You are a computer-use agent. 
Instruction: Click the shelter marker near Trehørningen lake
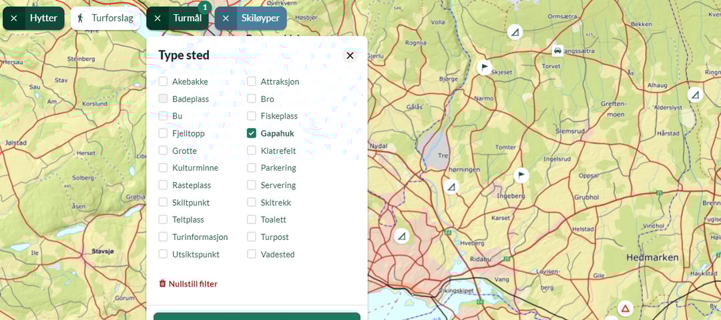pos(451,187)
